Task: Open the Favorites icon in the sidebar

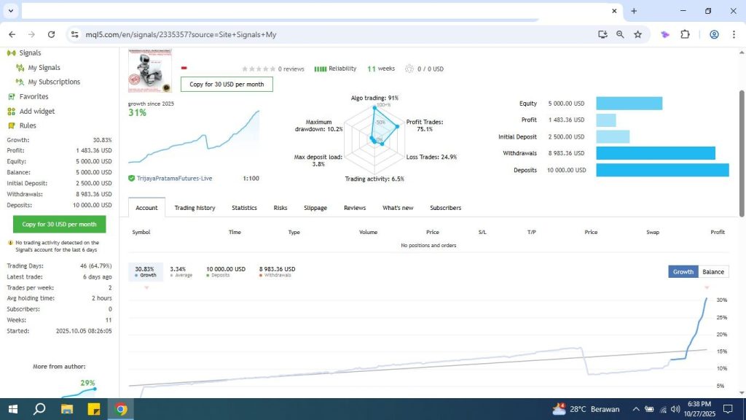Action: click(x=12, y=96)
